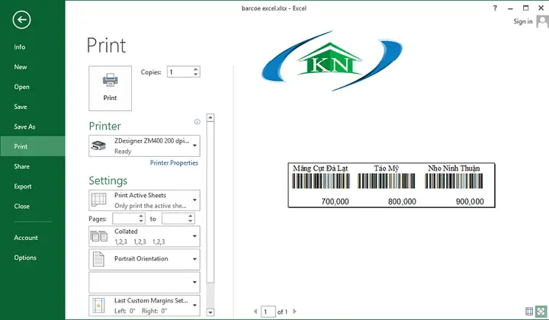The image size is (549, 320).
Task: Decrement the Pages to spinner down
Action: pos(191,222)
